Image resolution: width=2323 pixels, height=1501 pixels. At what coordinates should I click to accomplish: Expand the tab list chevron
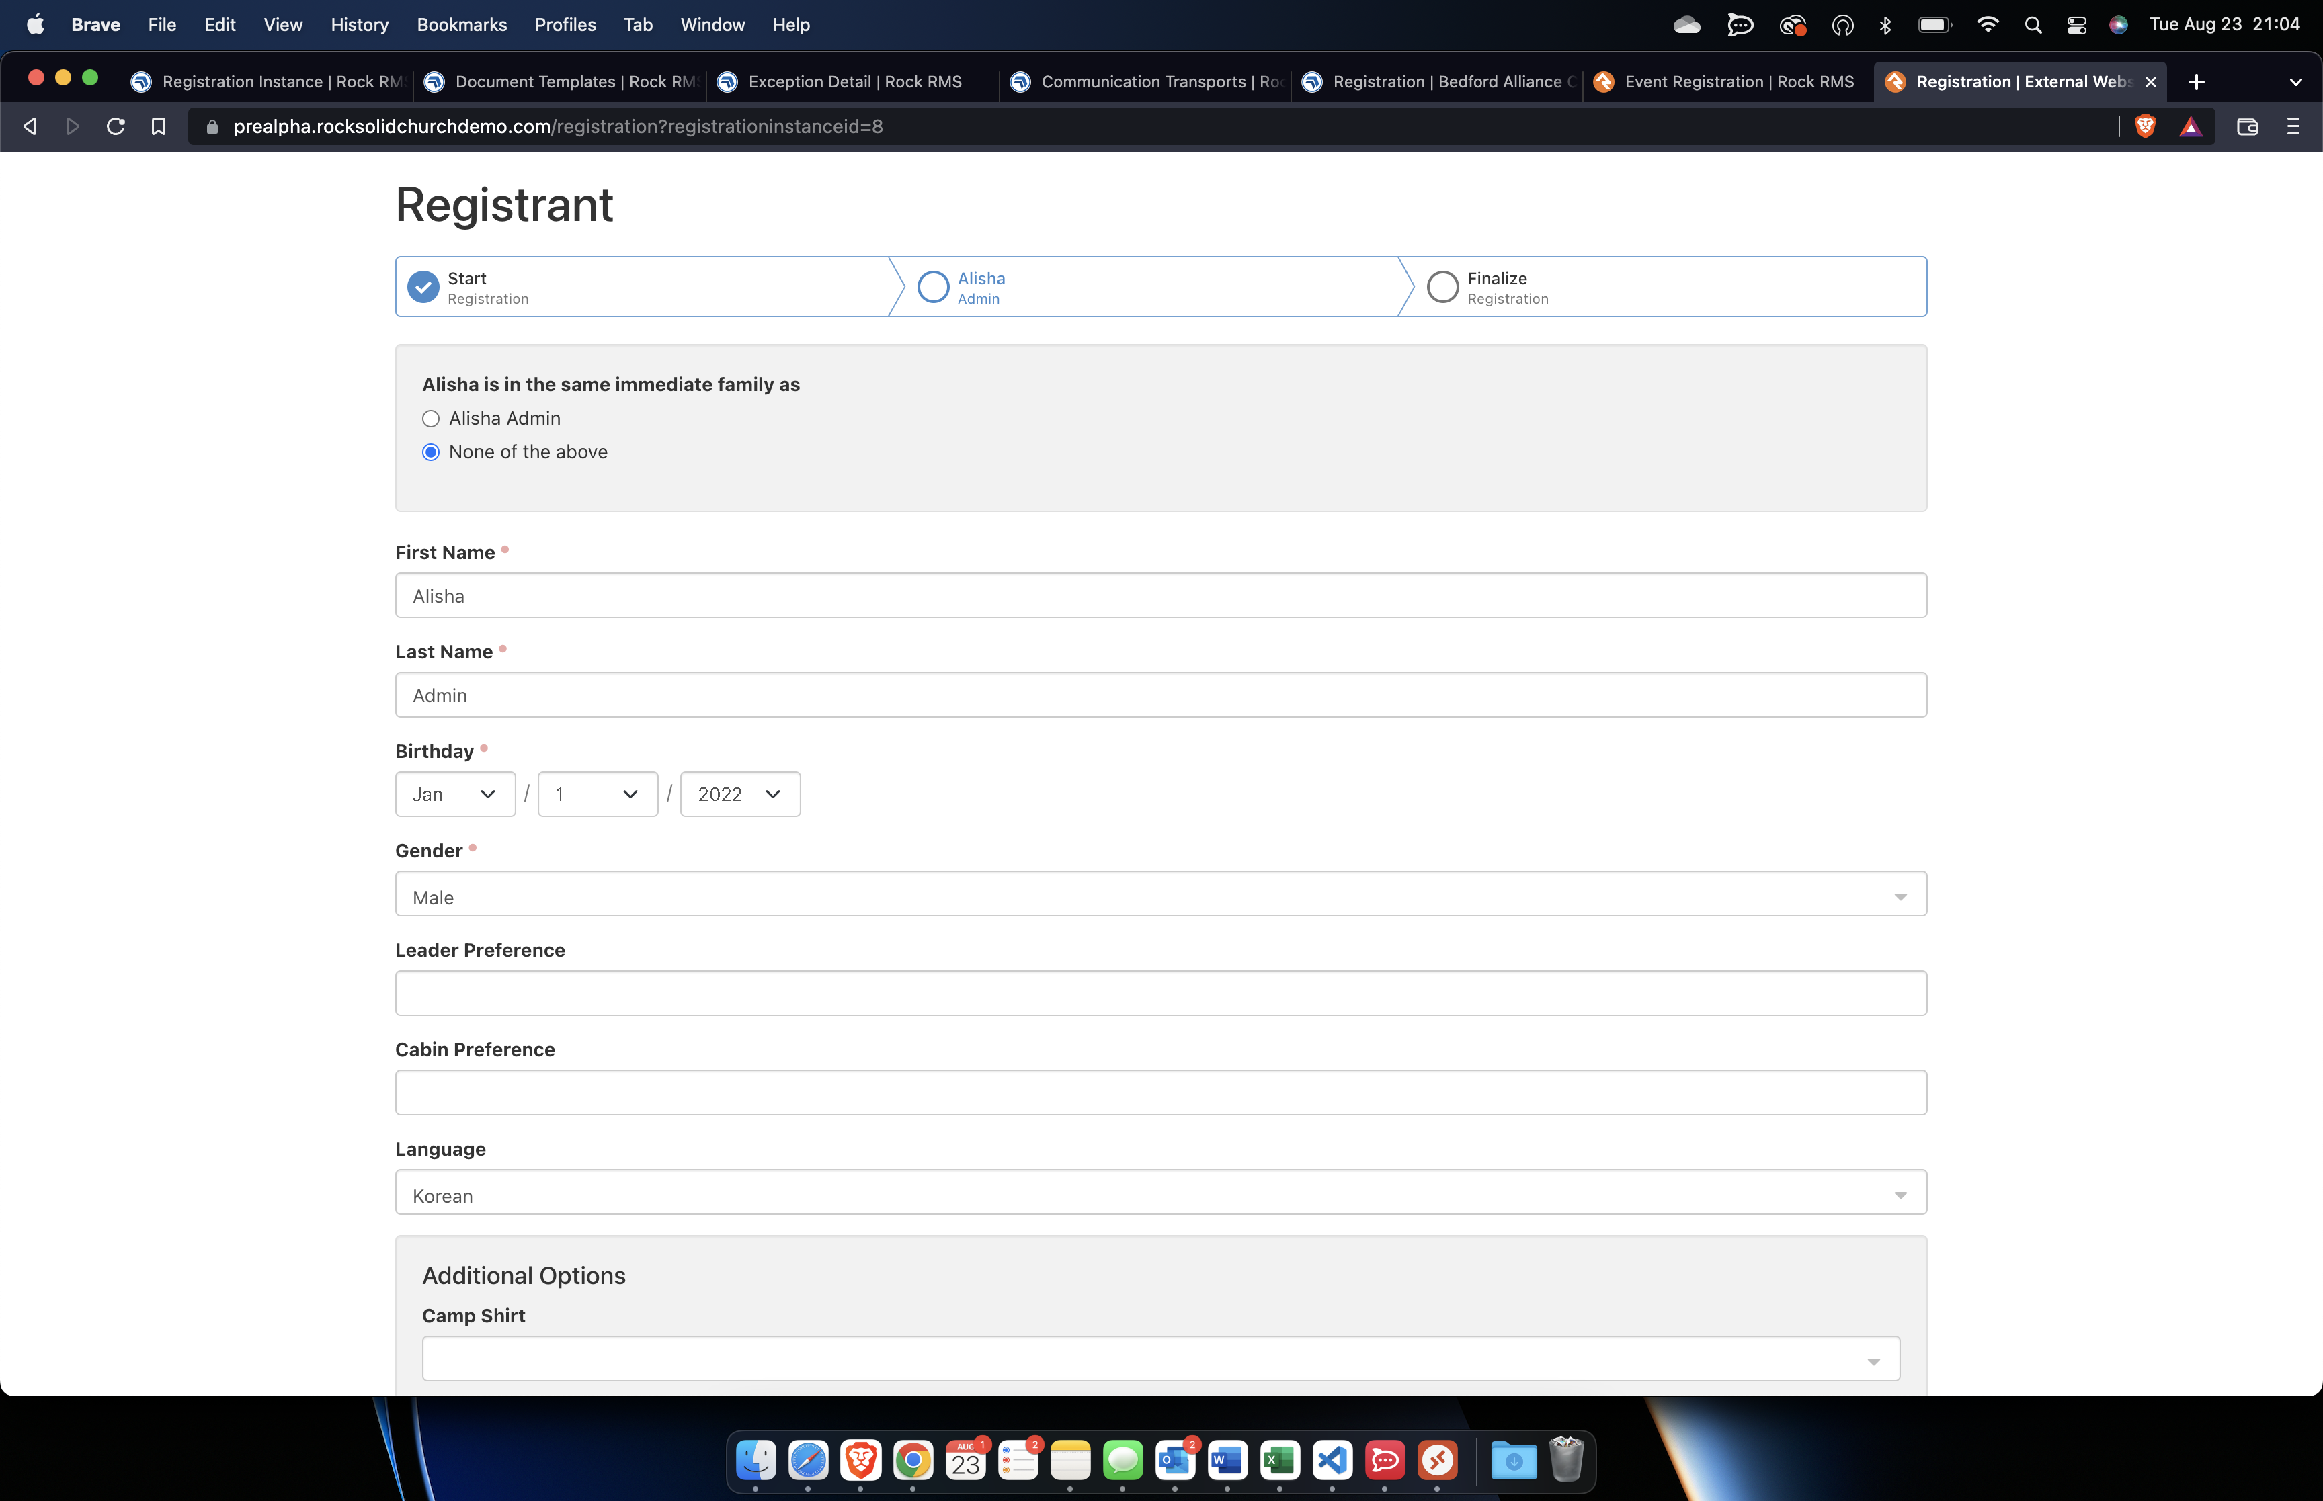coord(2295,82)
